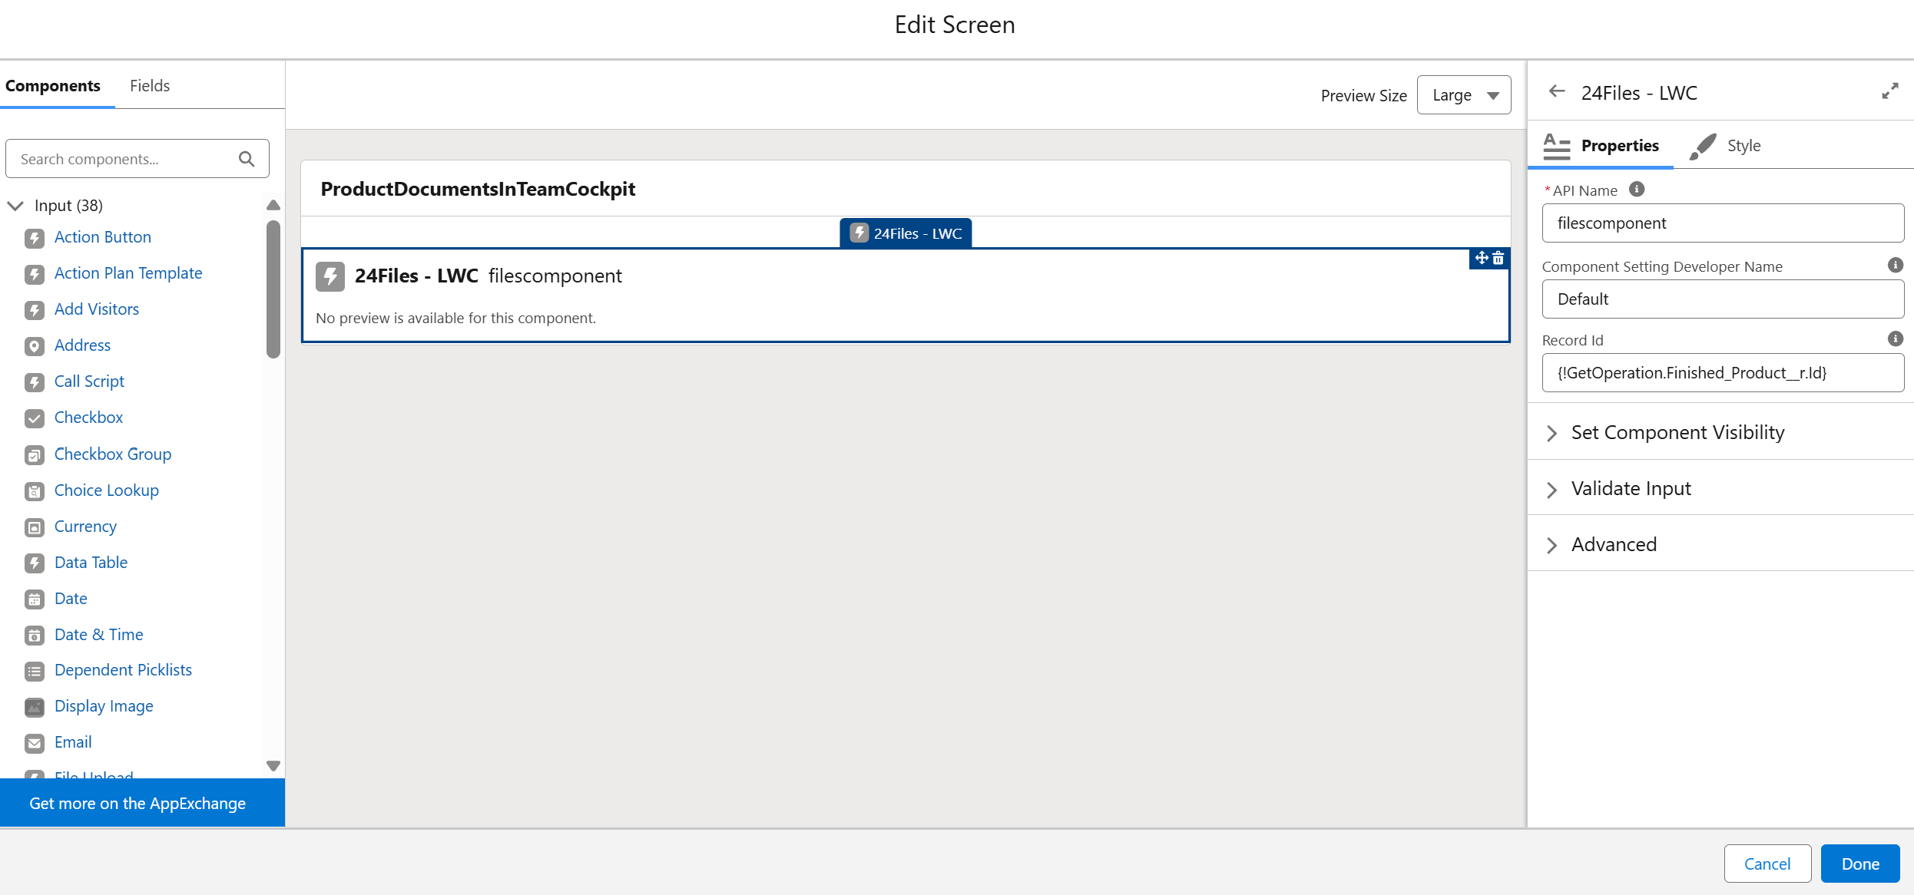This screenshot has width=1914, height=895.
Task: Add the Add Visitors component
Action: point(97,309)
